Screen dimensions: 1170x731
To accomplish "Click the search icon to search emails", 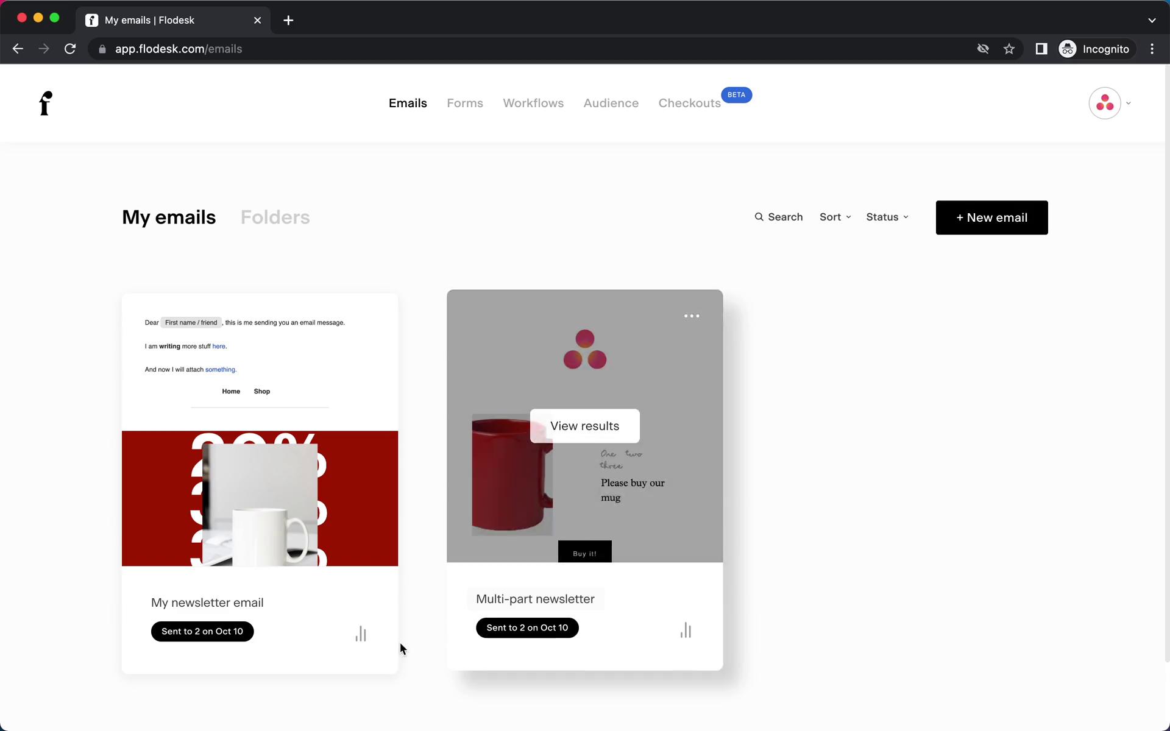I will pyautogui.click(x=759, y=216).
